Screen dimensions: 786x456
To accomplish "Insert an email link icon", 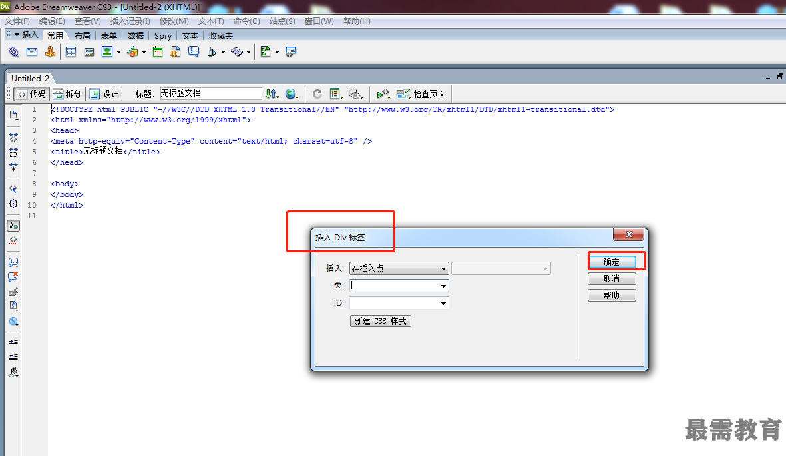I will [32, 52].
